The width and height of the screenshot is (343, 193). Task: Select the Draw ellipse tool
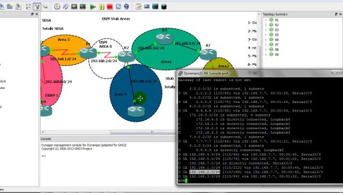coord(164,7)
